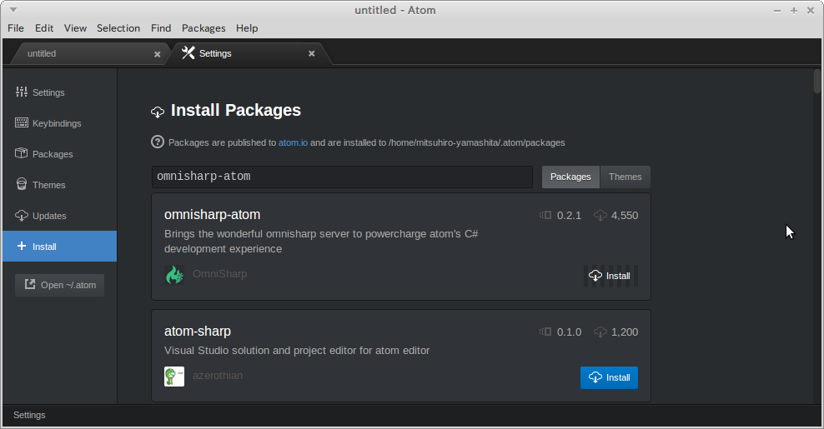Click the OmniSharp author avatar

coord(174,275)
